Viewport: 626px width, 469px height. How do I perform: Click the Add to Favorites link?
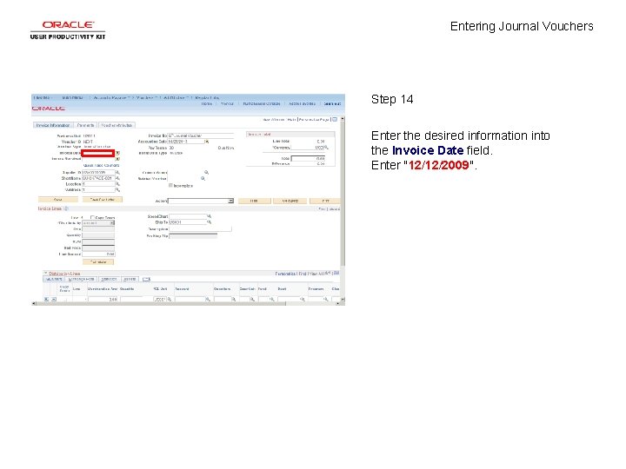pyautogui.click(x=302, y=103)
